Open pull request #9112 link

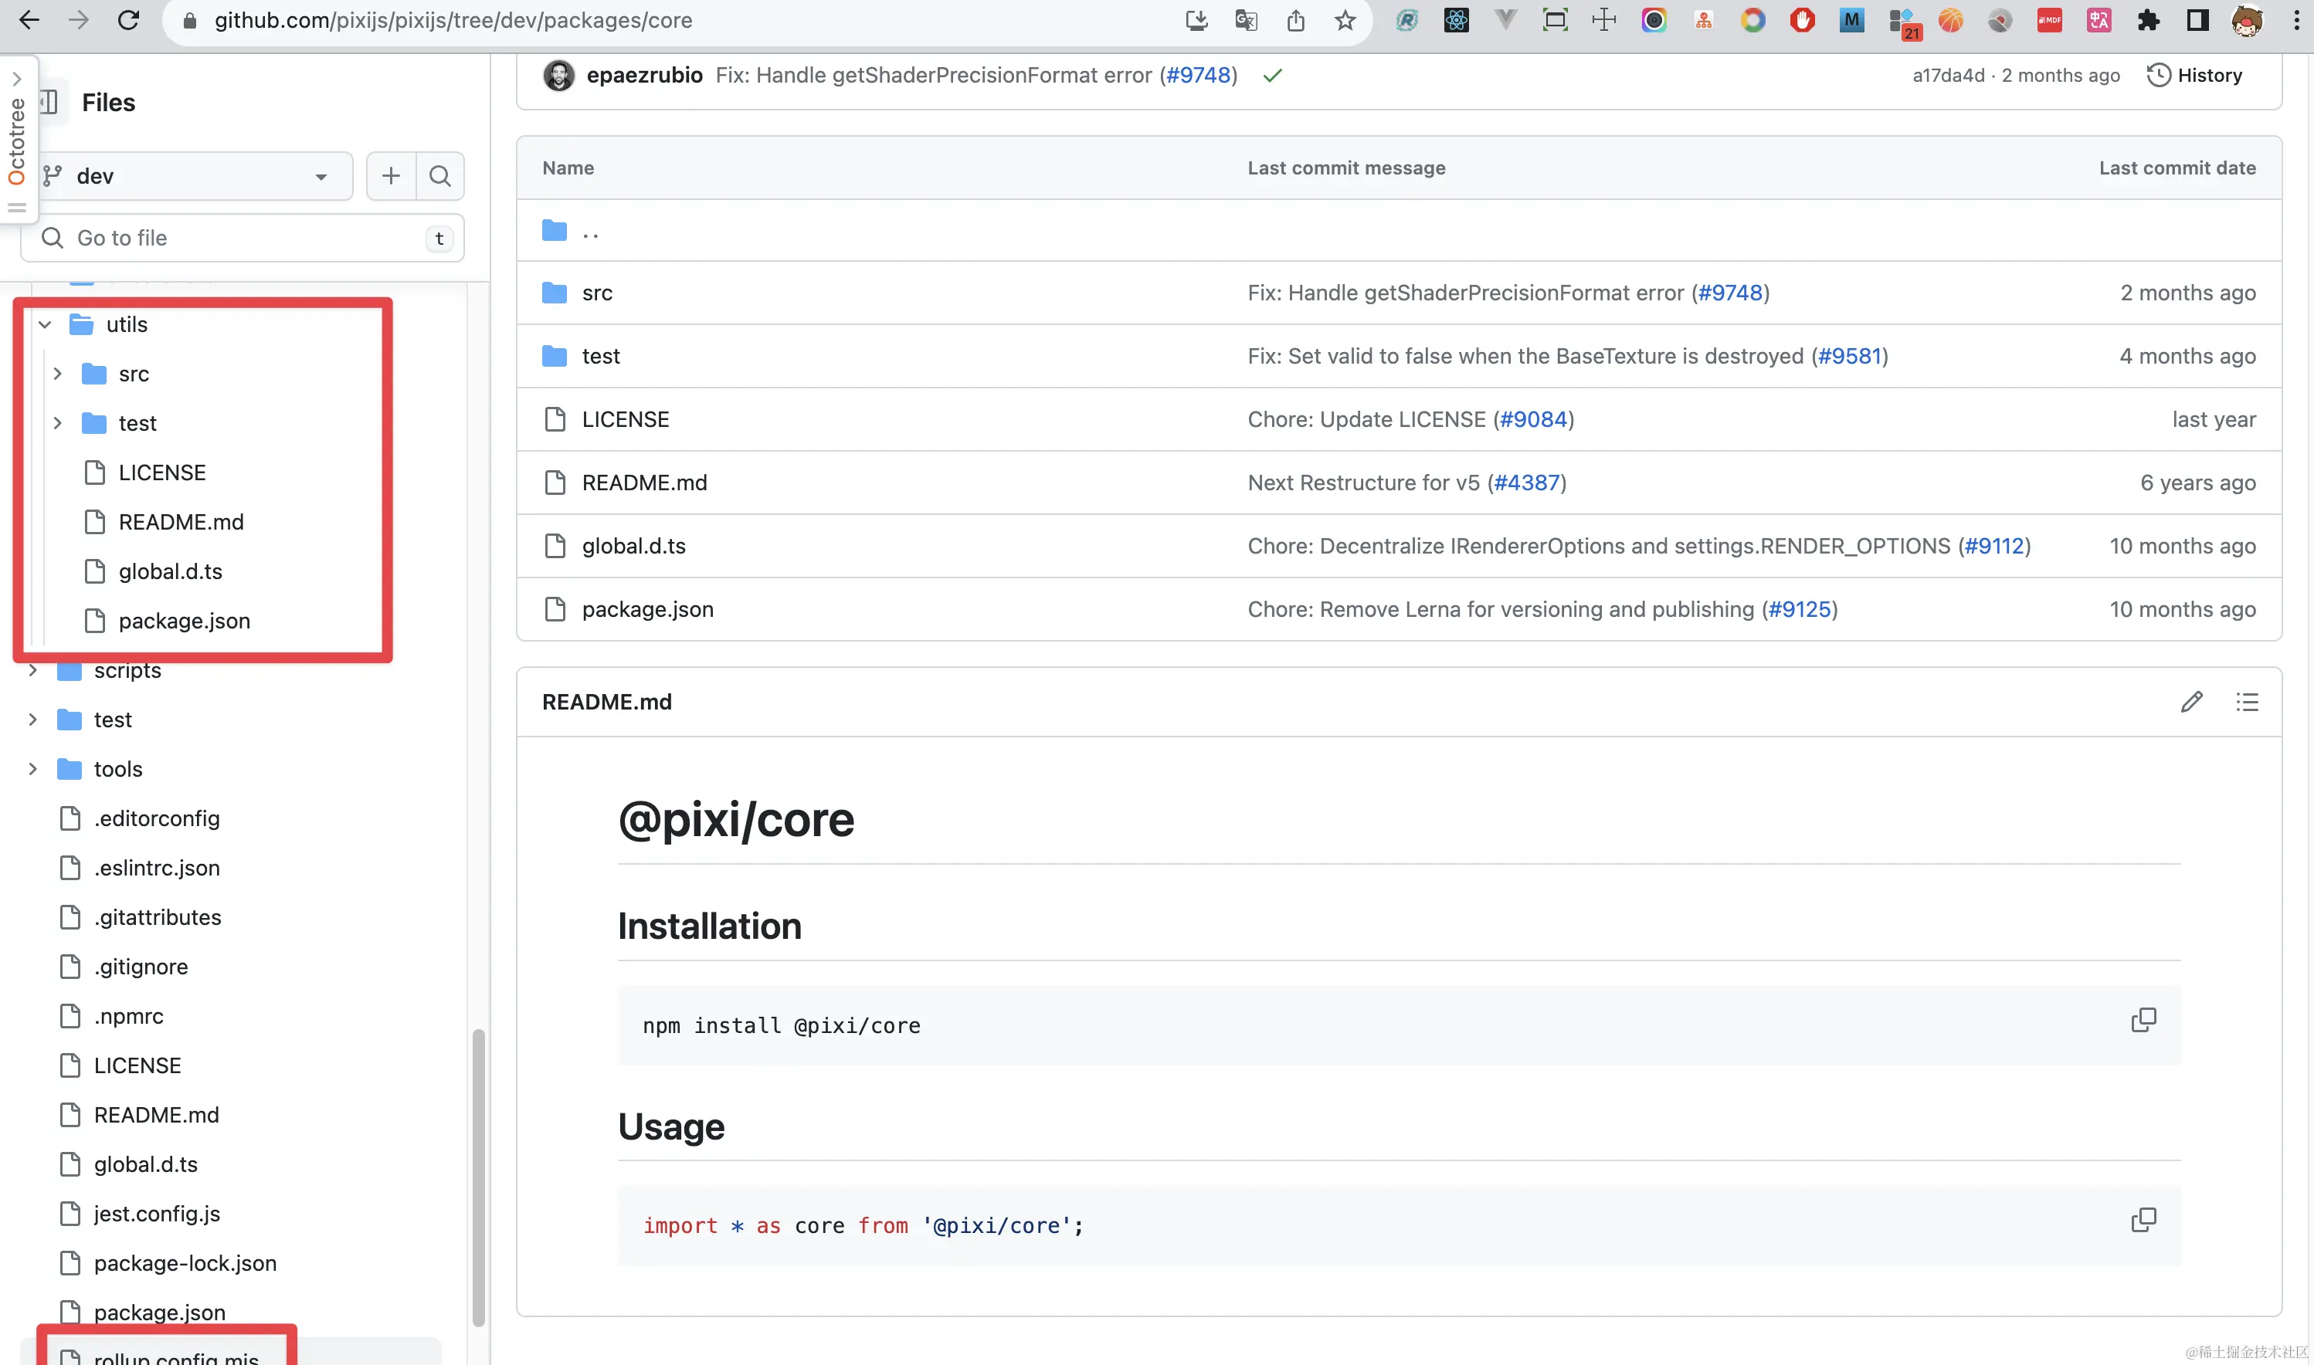coord(1993,547)
